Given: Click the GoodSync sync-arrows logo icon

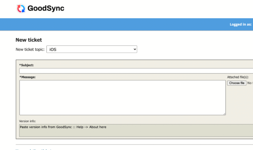Looking at the screenshot, I should coord(21,9).
